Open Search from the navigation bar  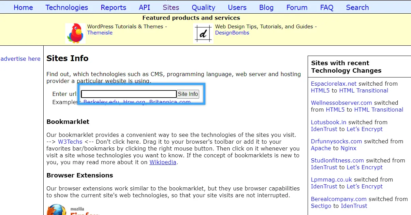click(357, 8)
